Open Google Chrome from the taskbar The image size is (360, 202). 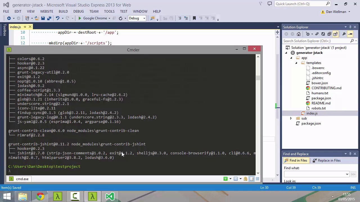(40, 196)
